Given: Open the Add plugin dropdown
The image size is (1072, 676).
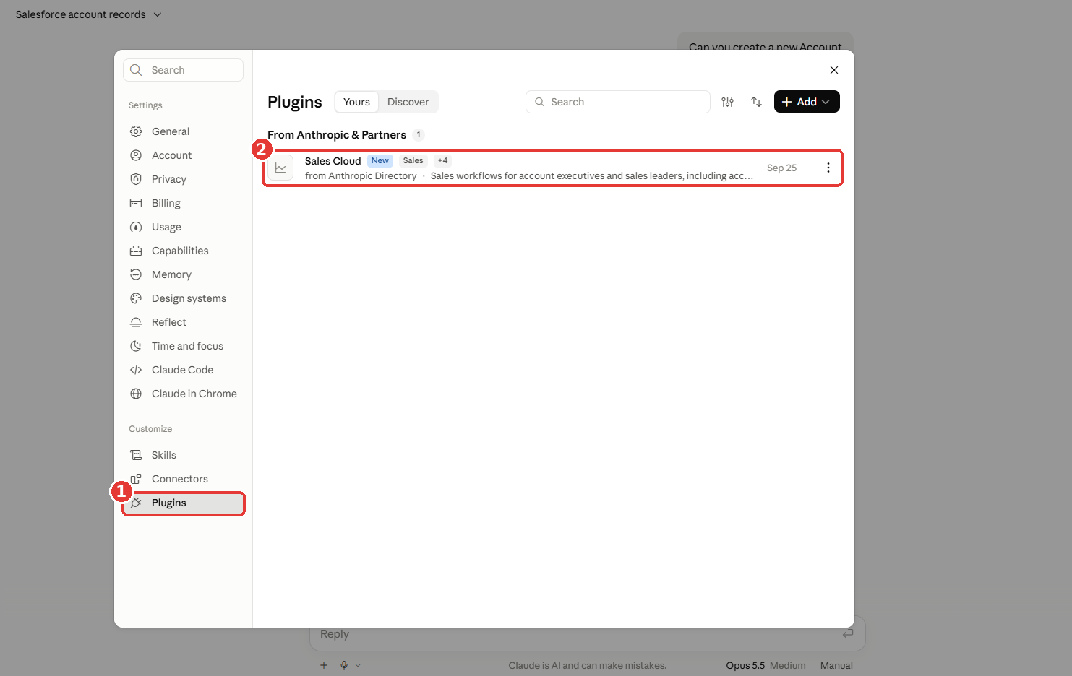Looking at the screenshot, I should (x=807, y=102).
